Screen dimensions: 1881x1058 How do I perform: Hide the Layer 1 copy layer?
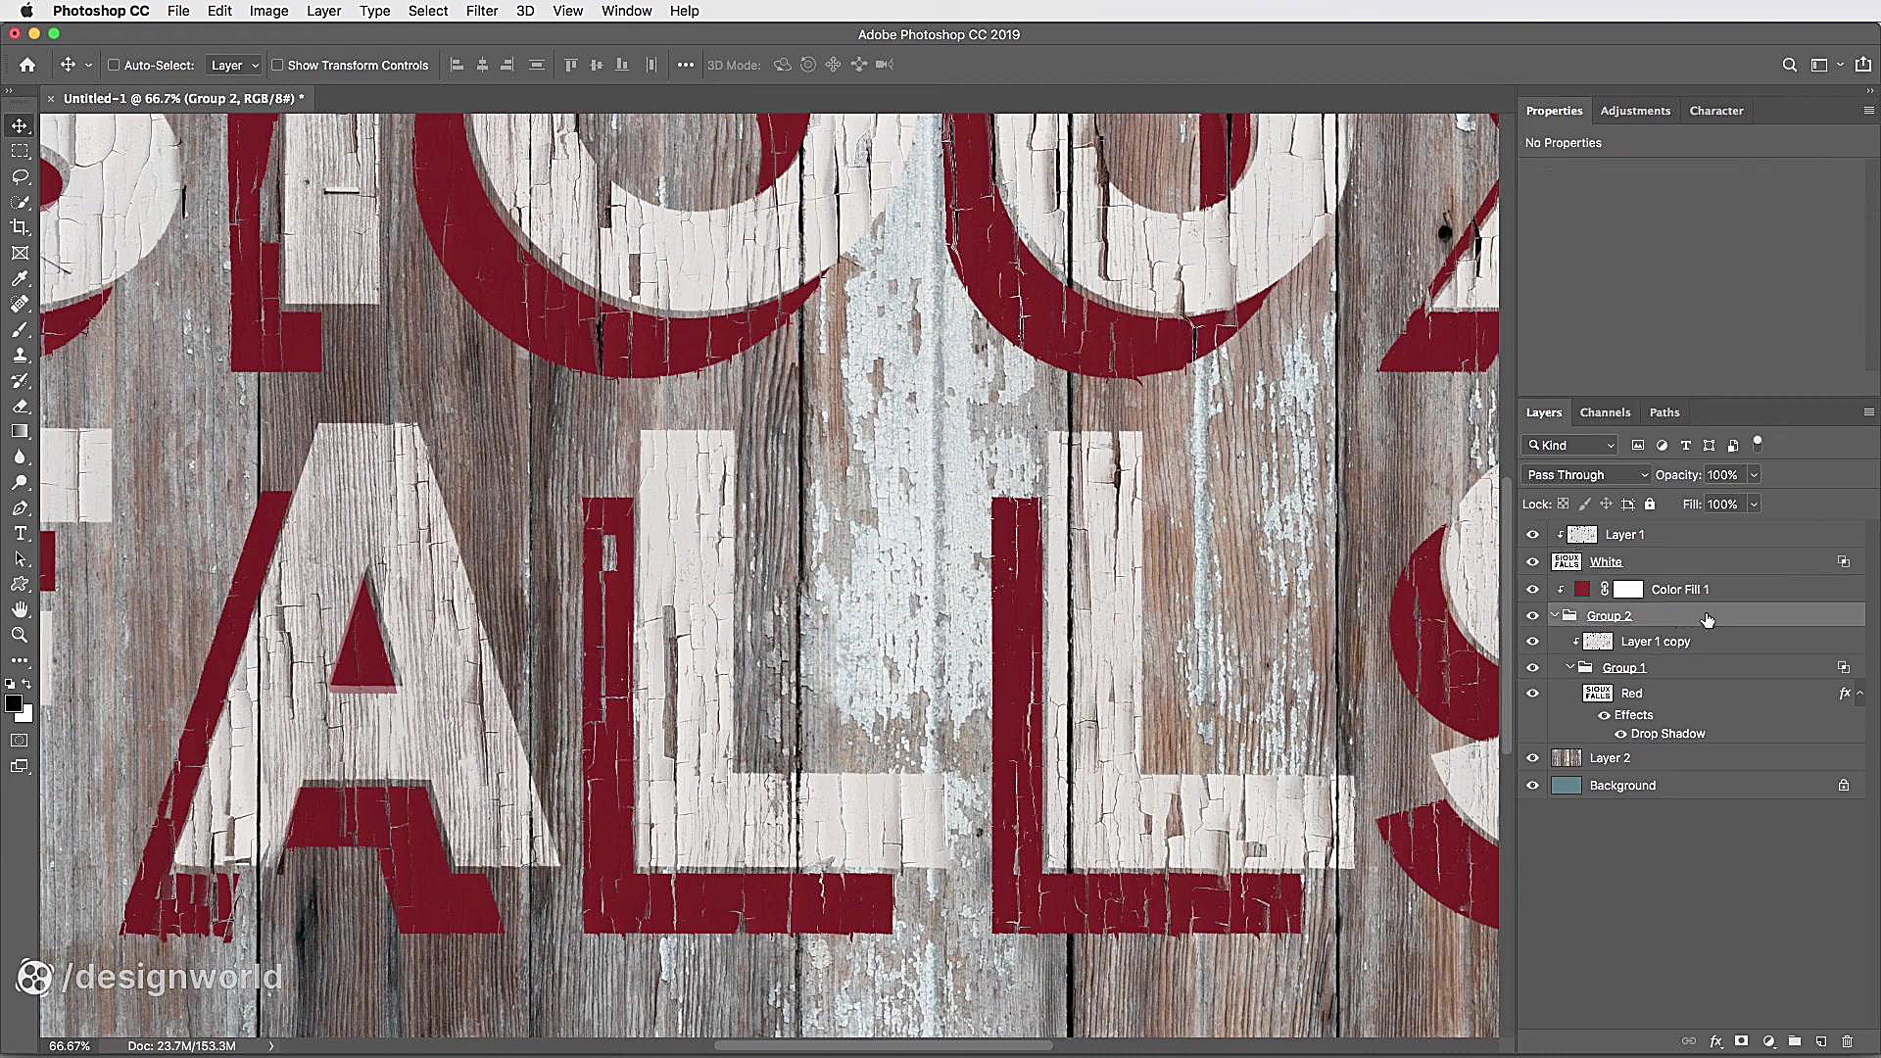(1533, 642)
